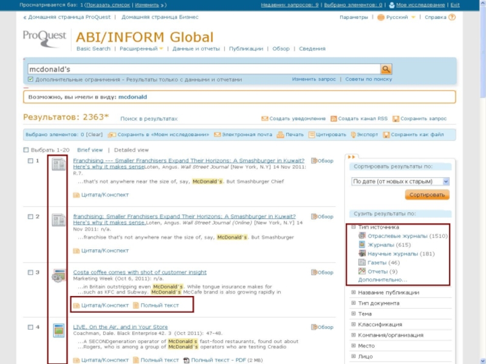486x364 pixels.
Task: Open Обзор navigation item
Action: tap(281, 49)
